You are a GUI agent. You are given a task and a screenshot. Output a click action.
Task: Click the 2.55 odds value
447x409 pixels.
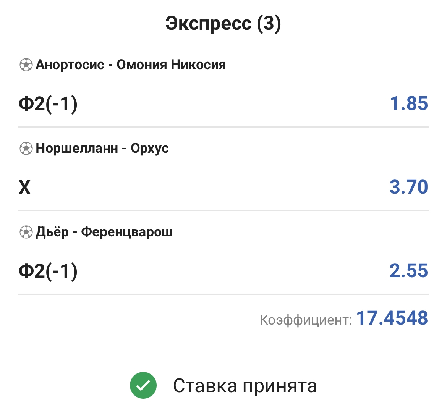click(408, 271)
